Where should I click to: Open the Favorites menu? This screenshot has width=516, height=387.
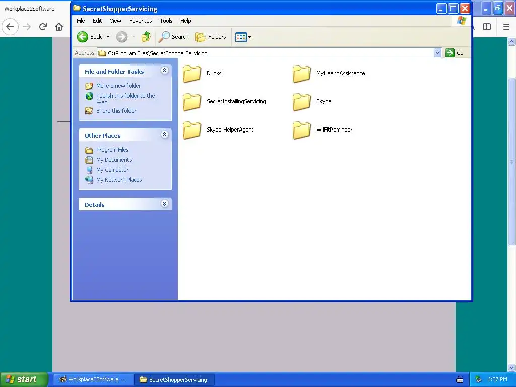coord(140,21)
